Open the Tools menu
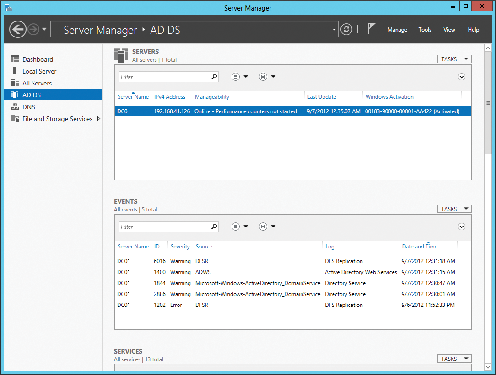 425,29
